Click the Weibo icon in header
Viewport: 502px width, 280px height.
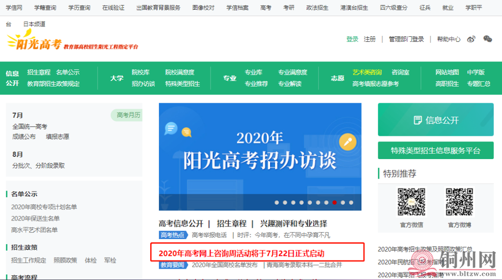(x=471, y=39)
